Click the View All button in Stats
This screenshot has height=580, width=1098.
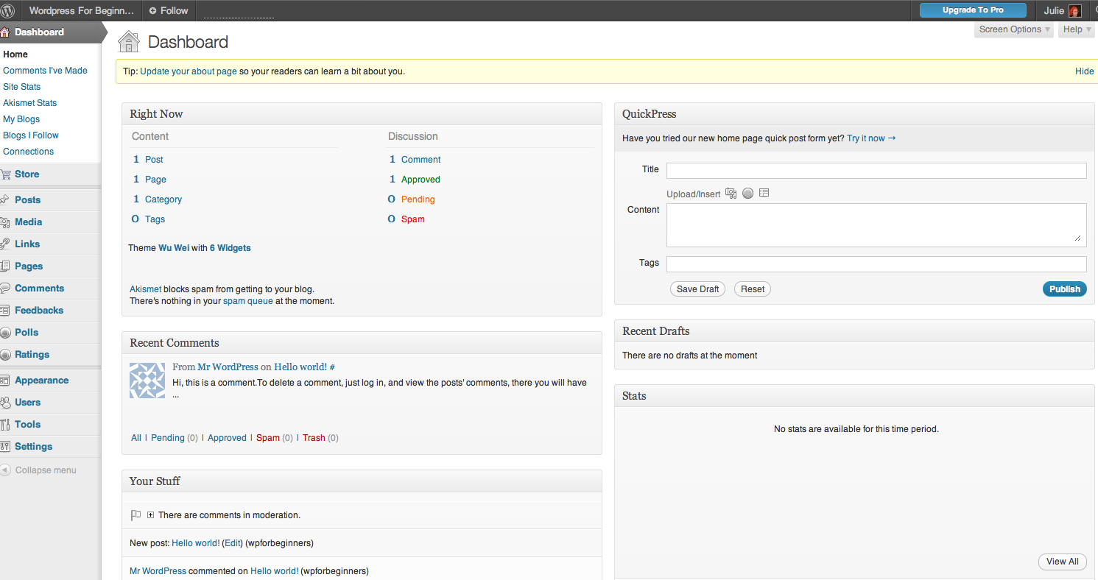pos(1063,562)
